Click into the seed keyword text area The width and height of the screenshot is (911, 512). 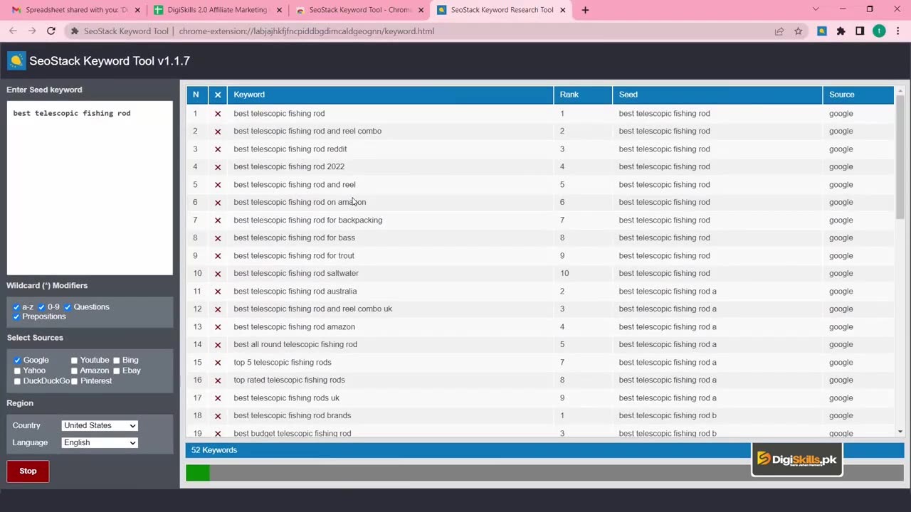click(x=90, y=188)
